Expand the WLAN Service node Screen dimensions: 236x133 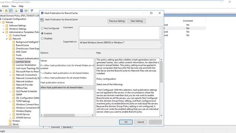click(10, 114)
